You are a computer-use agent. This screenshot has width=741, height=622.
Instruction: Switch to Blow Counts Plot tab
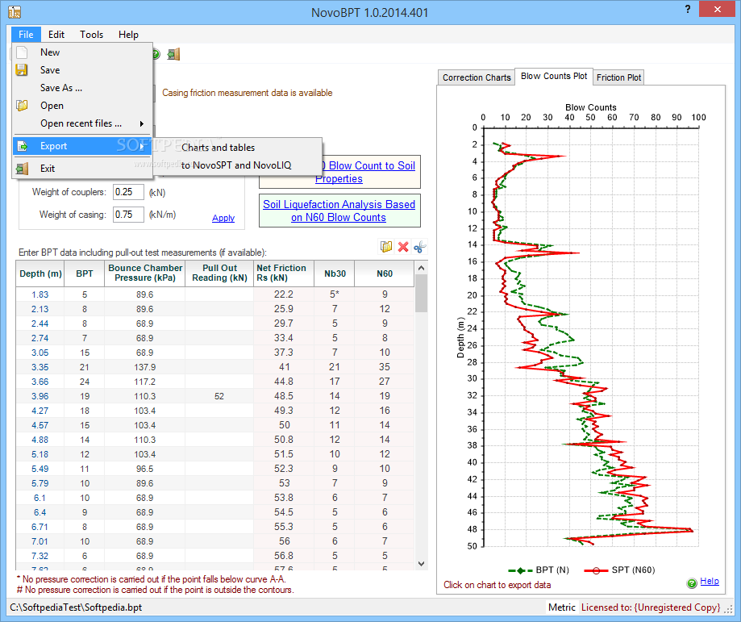tap(554, 76)
